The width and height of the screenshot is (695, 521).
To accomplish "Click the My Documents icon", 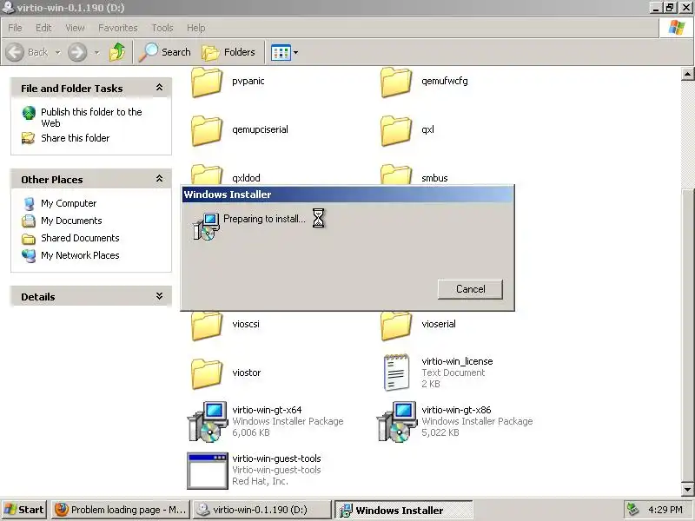I will (x=29, y=221).
